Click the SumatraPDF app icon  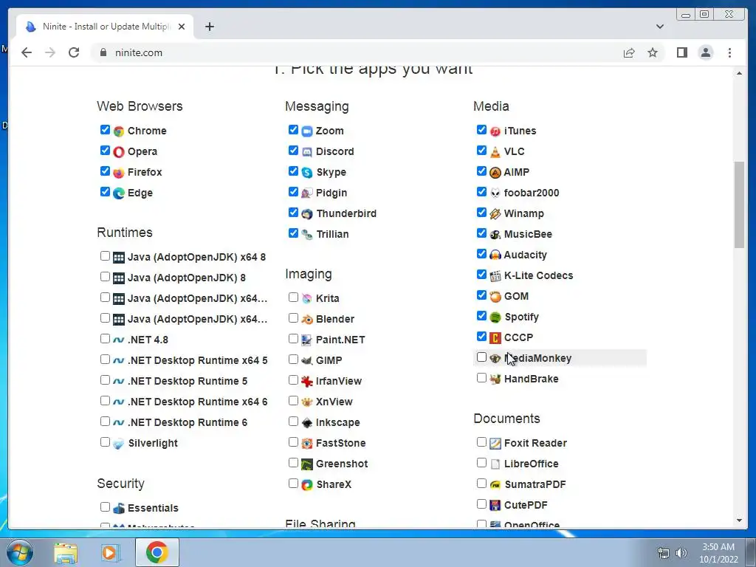tap(495, 485)
